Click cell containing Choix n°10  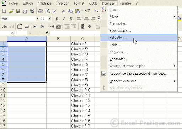click(82, 90)
